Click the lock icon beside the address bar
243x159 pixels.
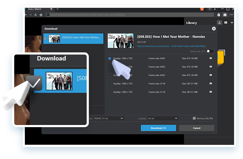218,15
